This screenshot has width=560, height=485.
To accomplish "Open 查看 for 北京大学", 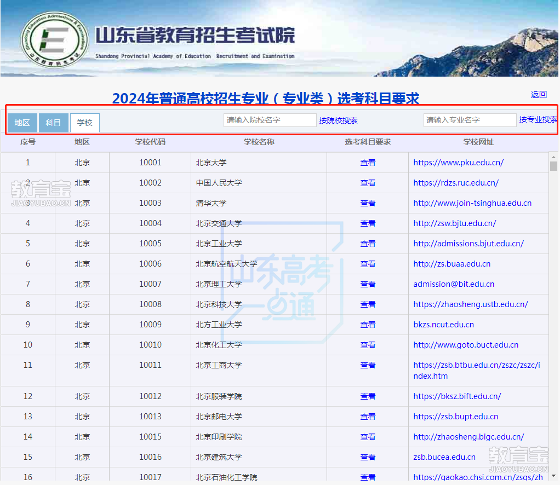I will click(368, 163).
